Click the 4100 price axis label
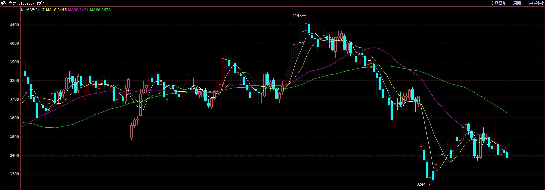Image resolution: width=545 pixels, height=190 pixels. coord(15,25)
